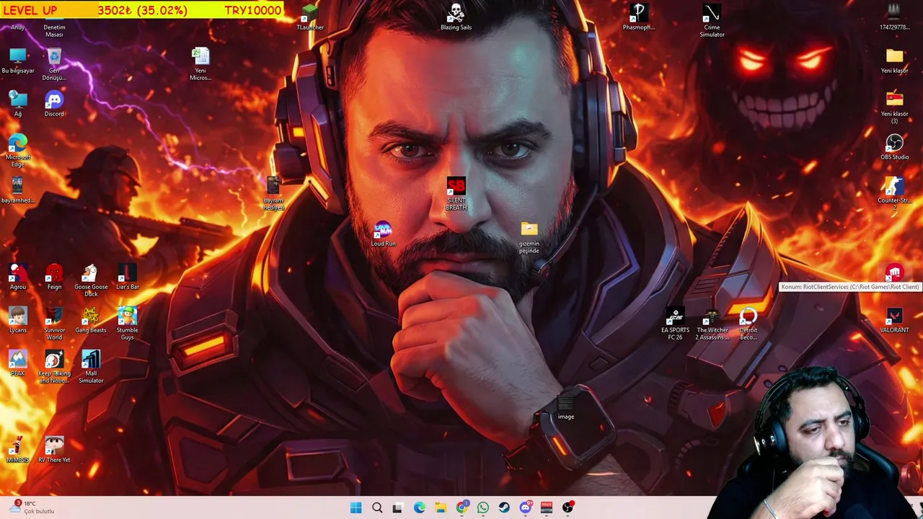
Task: Open WhatsApp from the taskbar
Action: point(483,507)
